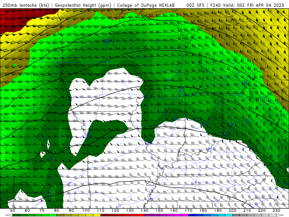Click the '50' value on color scale
The width and height of the screenshot is (289, 217).
pyautogui.click(x=13, y=210)
